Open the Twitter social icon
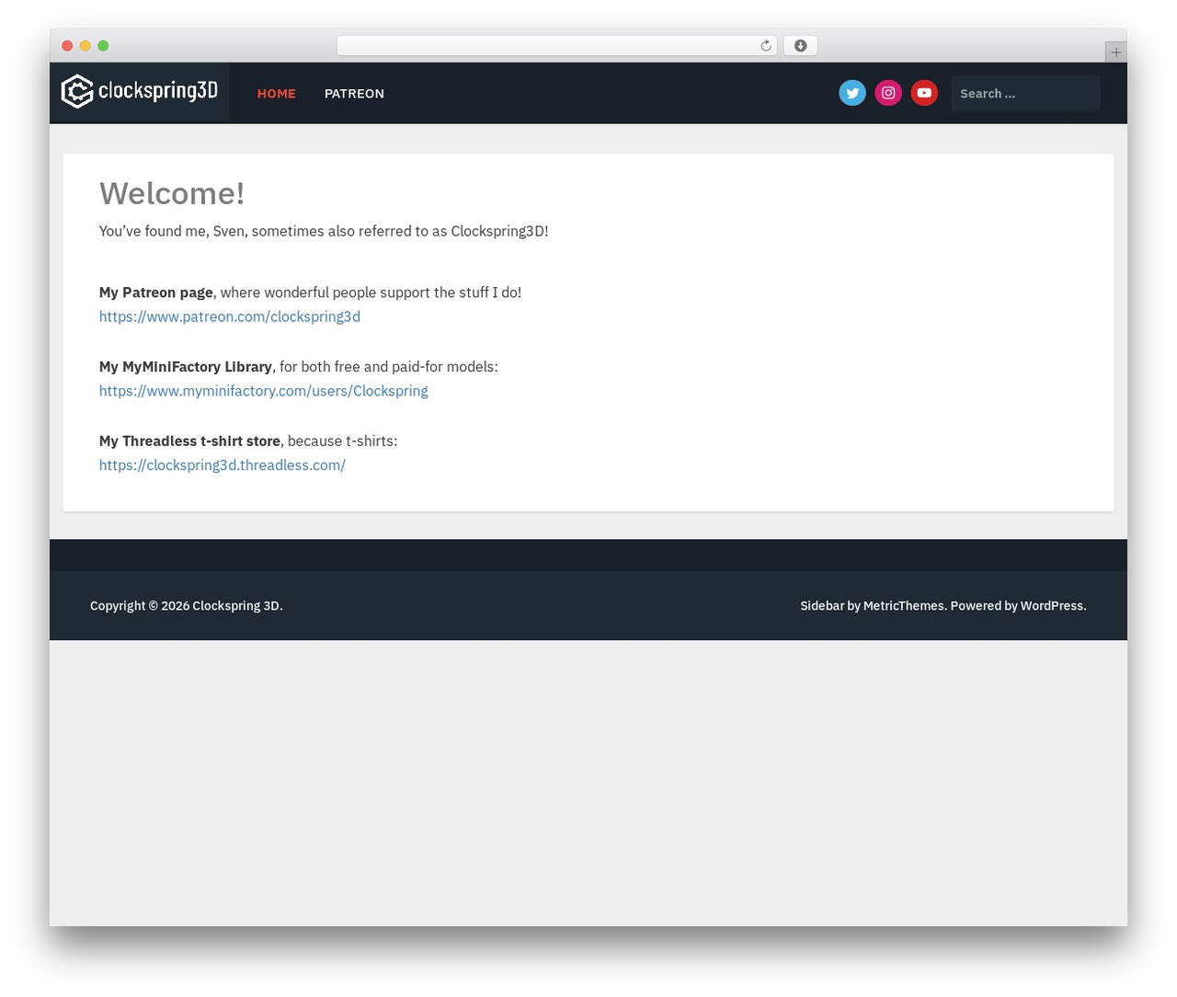1177x997 pixels. pyautogui.click(x=852, y=93)
